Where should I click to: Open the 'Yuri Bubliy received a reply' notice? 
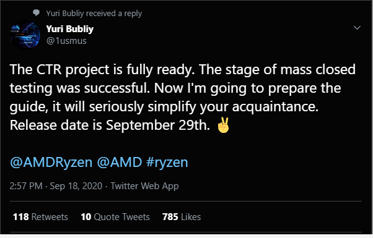(x=94, y=13)
